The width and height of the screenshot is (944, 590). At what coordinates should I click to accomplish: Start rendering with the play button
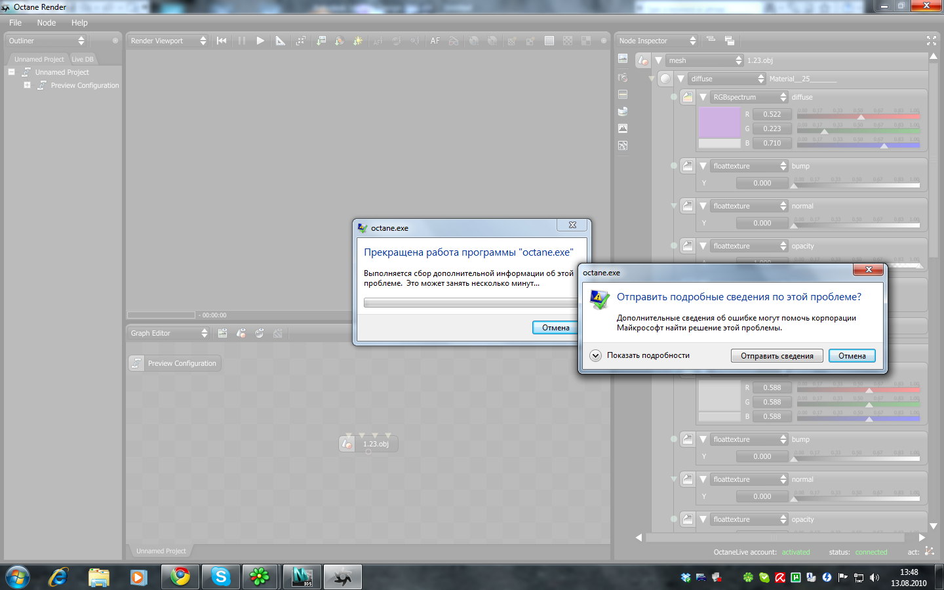click(260, 41)
